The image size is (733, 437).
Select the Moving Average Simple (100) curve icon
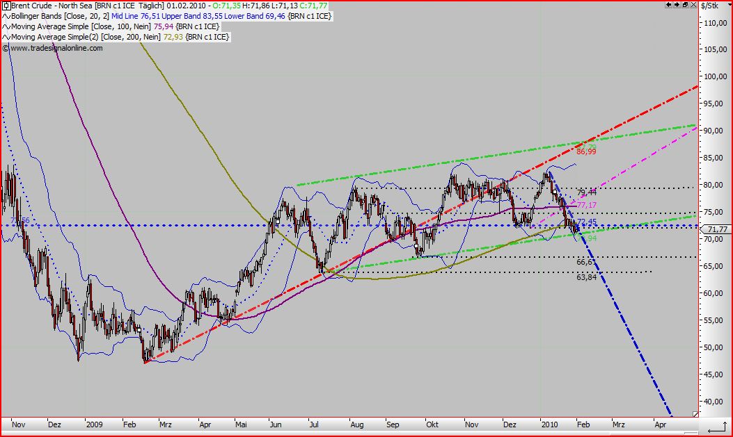pos(6,26)
